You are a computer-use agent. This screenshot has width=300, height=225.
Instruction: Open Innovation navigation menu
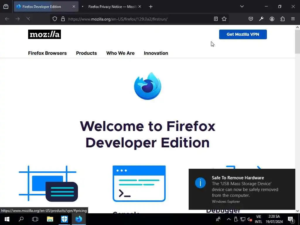pyautogui.click(x=156, y=53)
